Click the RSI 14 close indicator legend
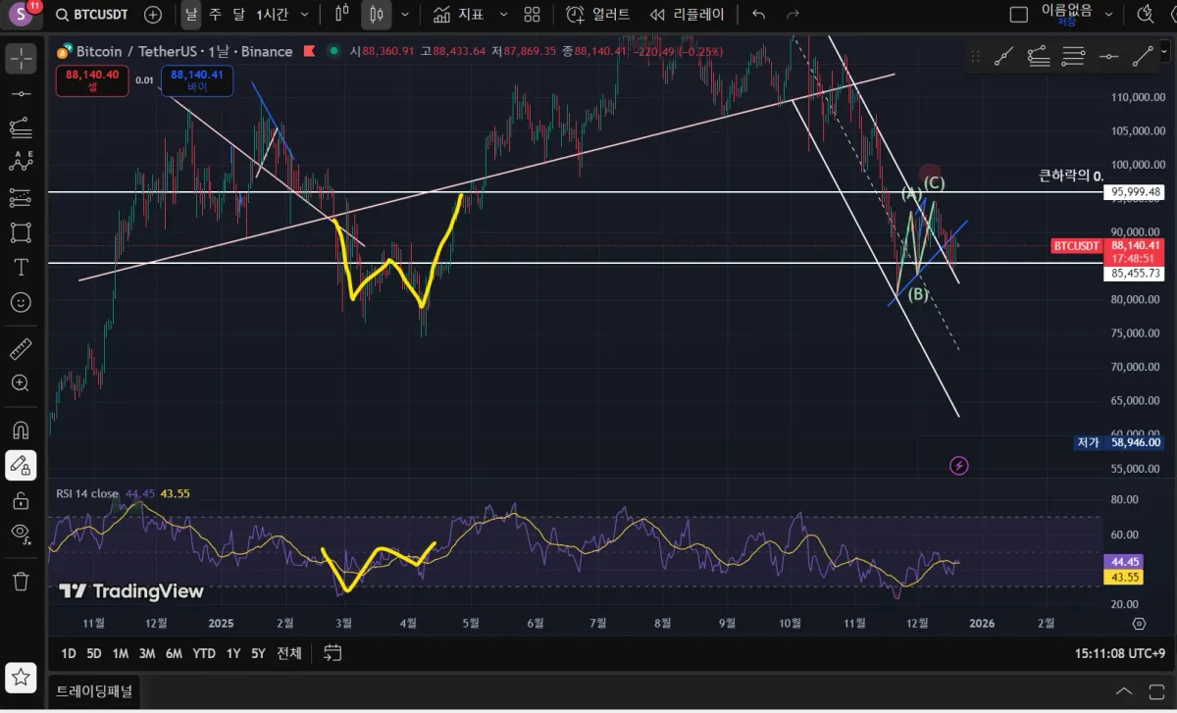 (88, 493)
